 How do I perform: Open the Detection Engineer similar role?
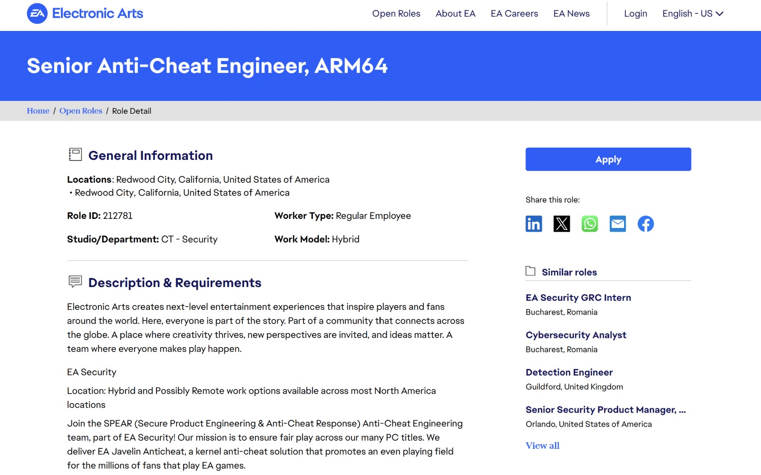pyautogui.click(x=569, y=372)
